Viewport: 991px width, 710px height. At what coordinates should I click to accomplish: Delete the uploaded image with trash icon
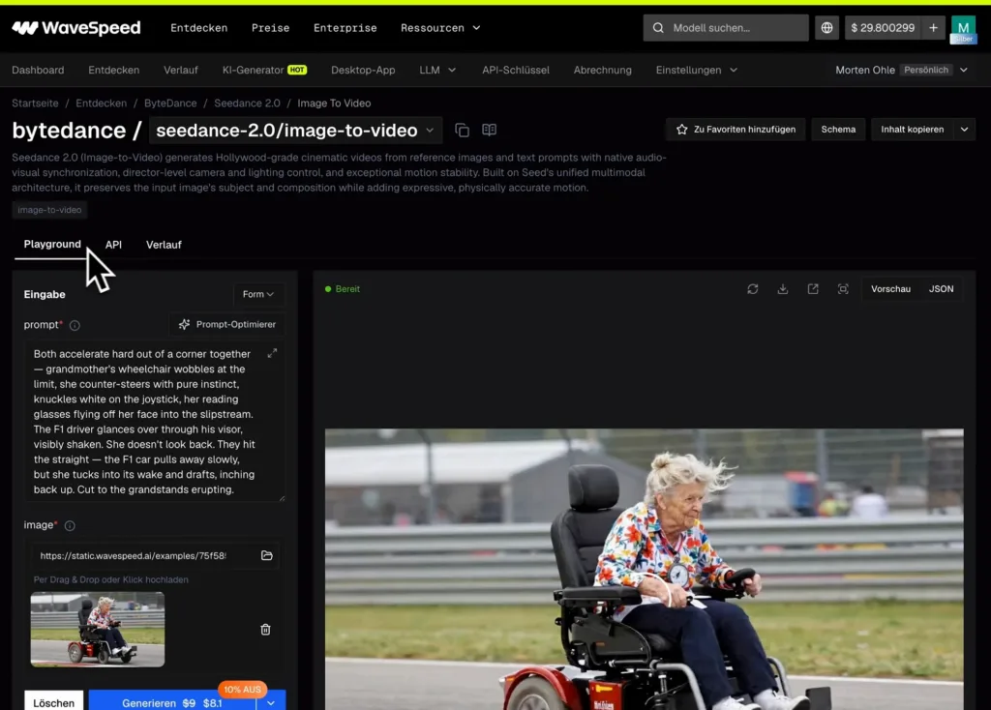265,630
